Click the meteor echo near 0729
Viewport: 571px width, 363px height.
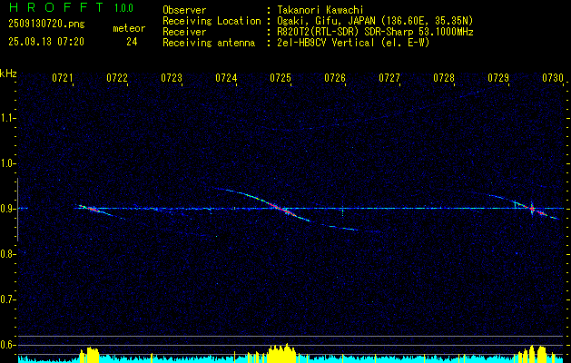coord(532,210)
